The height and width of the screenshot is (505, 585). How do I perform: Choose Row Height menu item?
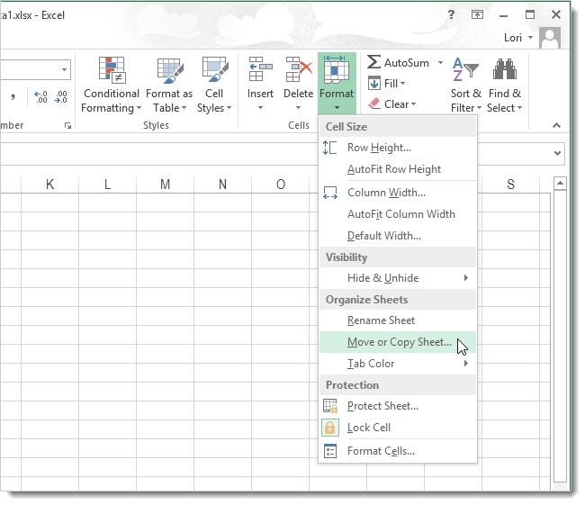click(398, 148)
